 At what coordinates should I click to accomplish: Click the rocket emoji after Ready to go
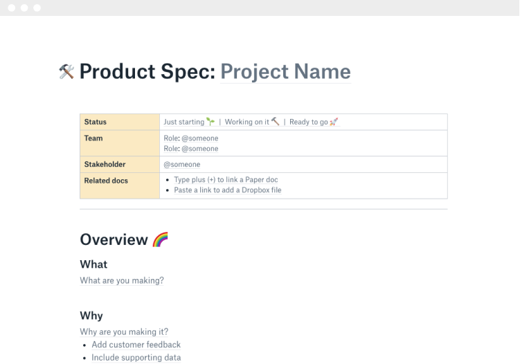[x=334, y=122]
